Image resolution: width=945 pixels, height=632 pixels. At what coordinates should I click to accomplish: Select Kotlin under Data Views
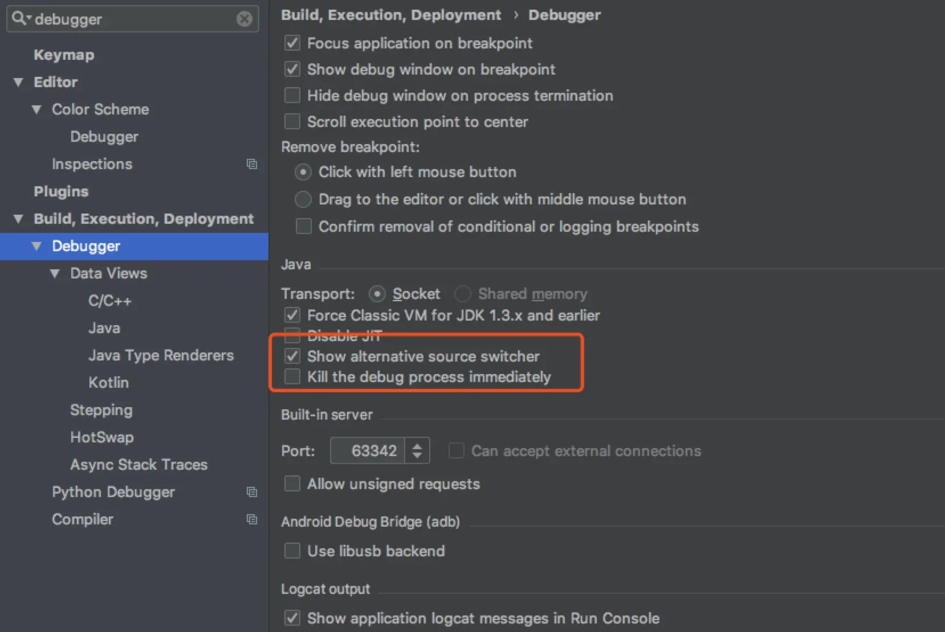point(108,383)
